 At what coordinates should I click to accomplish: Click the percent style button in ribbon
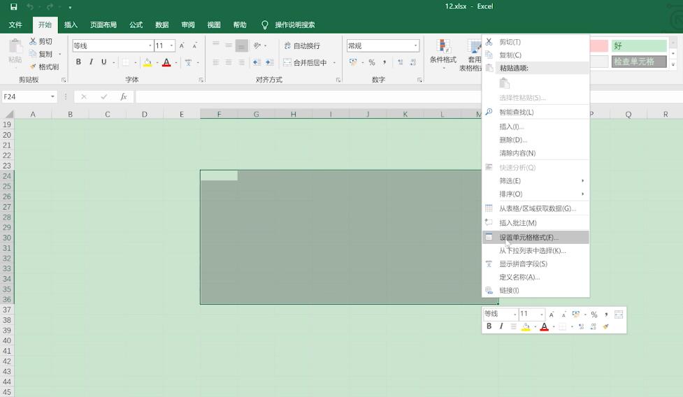(x=371, y=62)
